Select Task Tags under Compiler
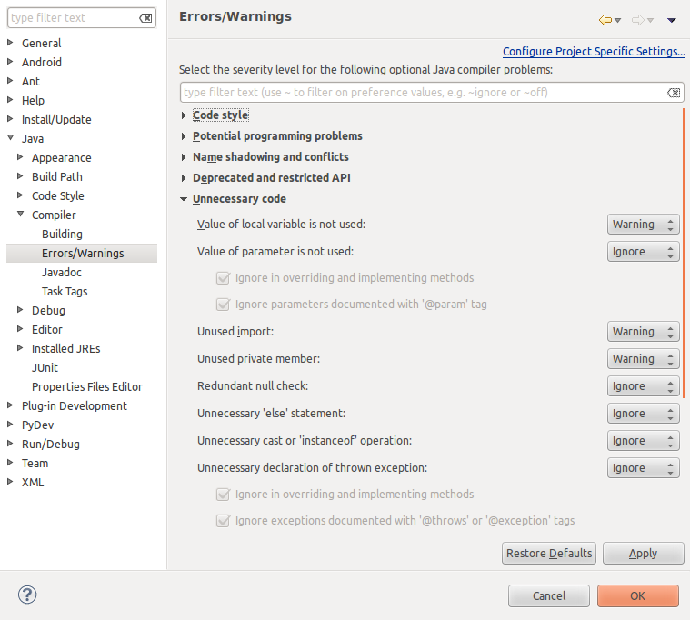This screenshot has width=690, height=620. pyautogui.click(x=65, y=291)
